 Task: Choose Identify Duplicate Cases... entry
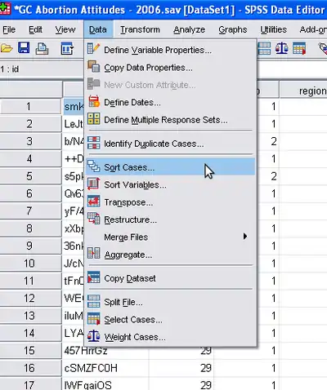coord(171,144)
